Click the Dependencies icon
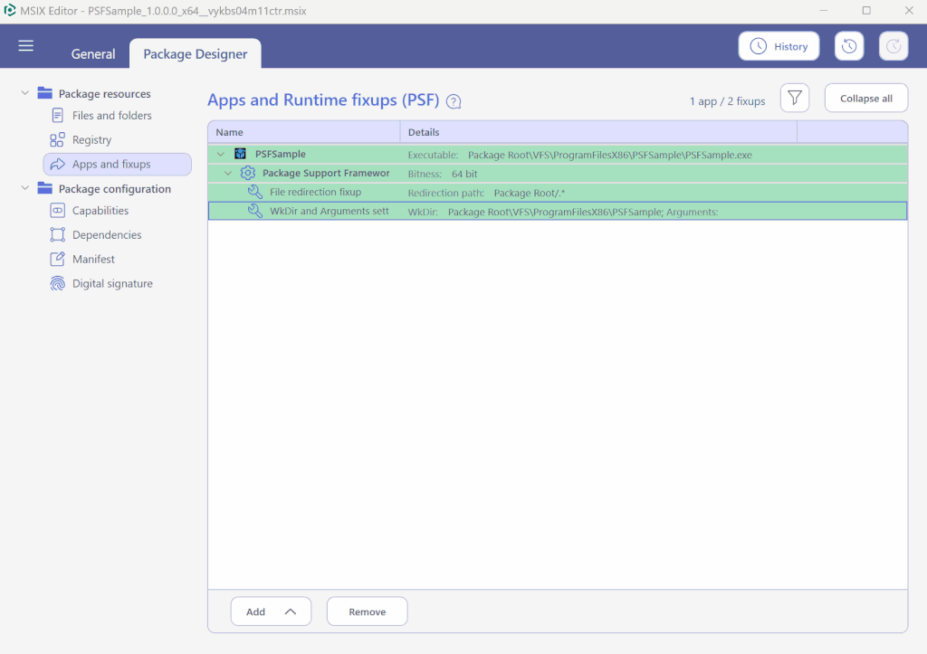Viewport: 927px width, 654px height. tap(57, 234)
